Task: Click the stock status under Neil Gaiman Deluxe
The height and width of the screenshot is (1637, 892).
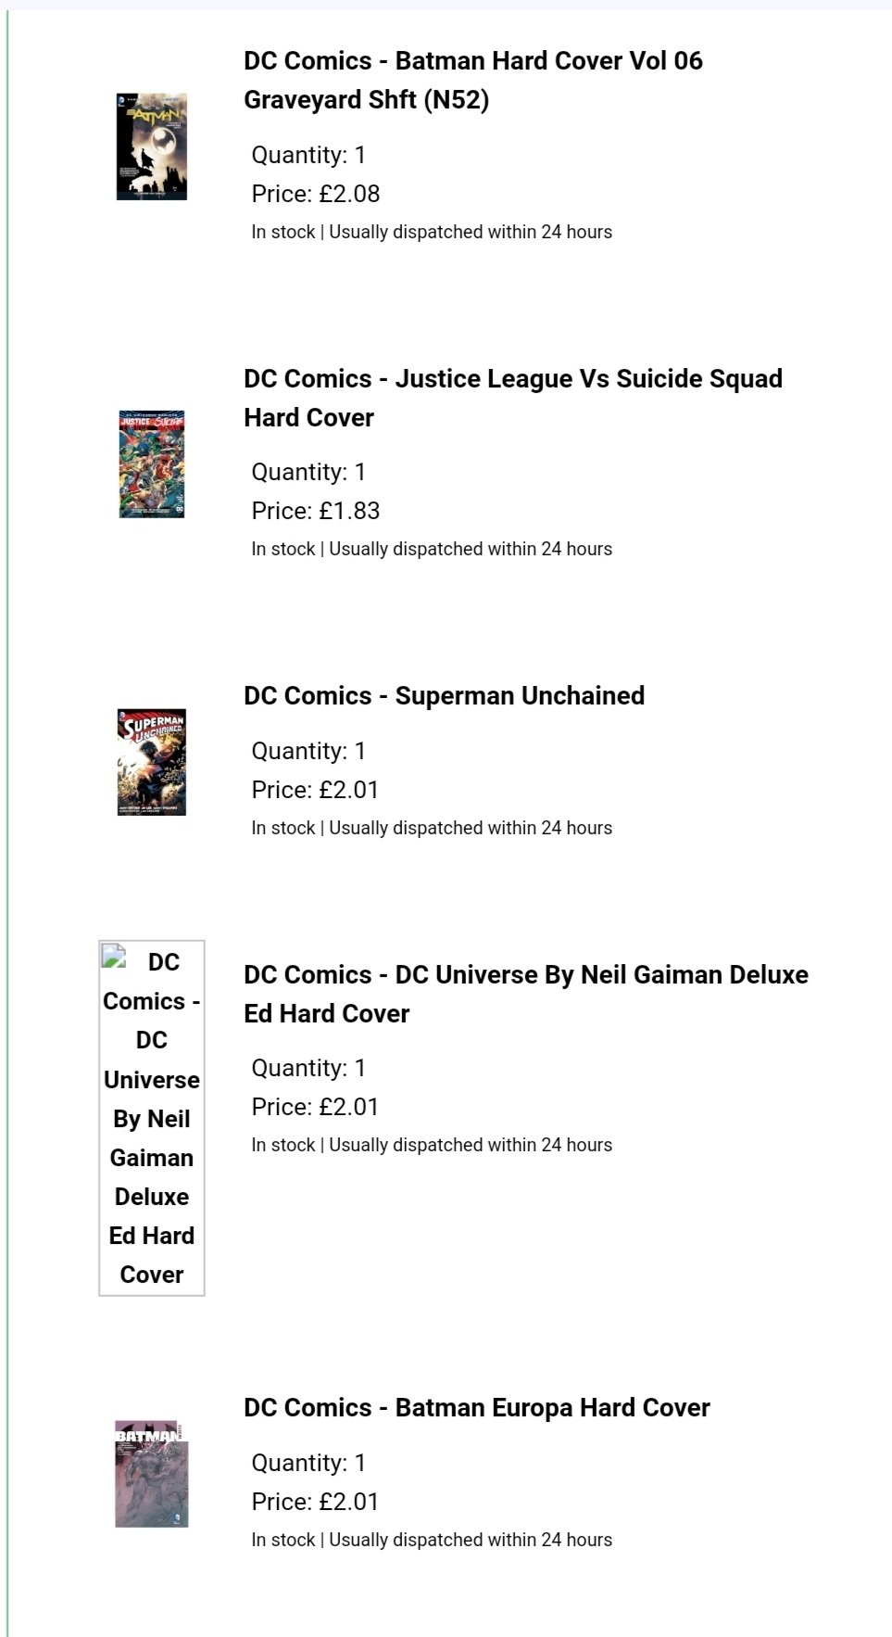Action: 432,1145
